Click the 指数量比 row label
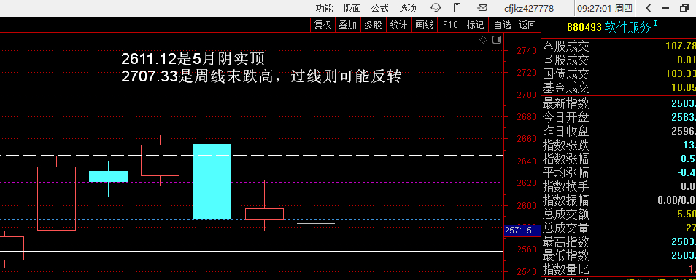696x280 pixels. [566, 269]
